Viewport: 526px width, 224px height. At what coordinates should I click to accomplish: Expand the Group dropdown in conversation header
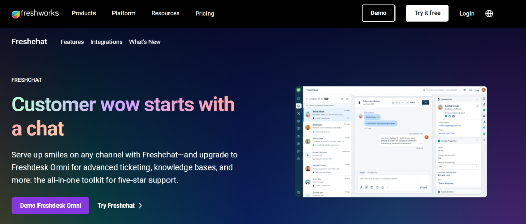[x=398, y=103]
